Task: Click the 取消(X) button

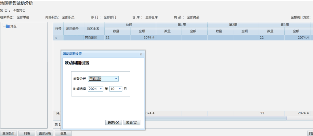Action: point(132,123)
